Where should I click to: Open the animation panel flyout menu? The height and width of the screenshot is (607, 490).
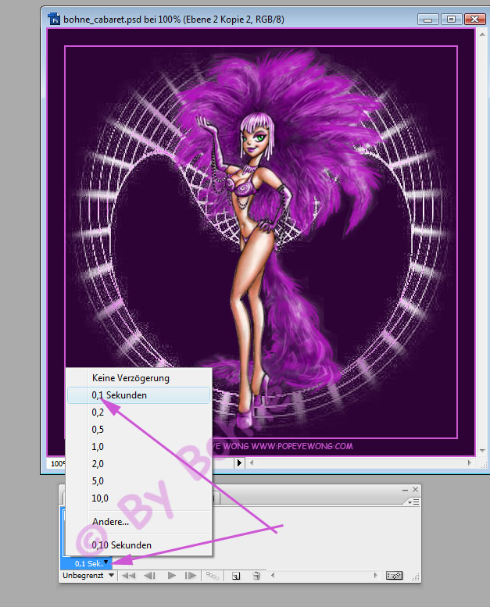[413, 503]
